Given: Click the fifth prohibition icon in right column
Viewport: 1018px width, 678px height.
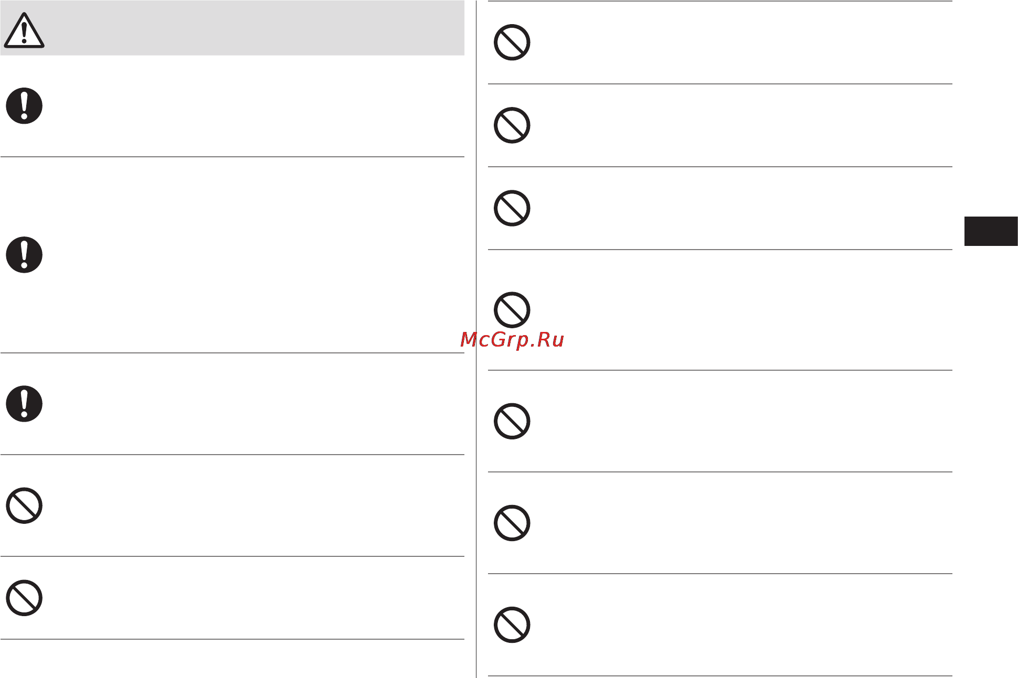Looking at the screenshot, I should [512, 421].
